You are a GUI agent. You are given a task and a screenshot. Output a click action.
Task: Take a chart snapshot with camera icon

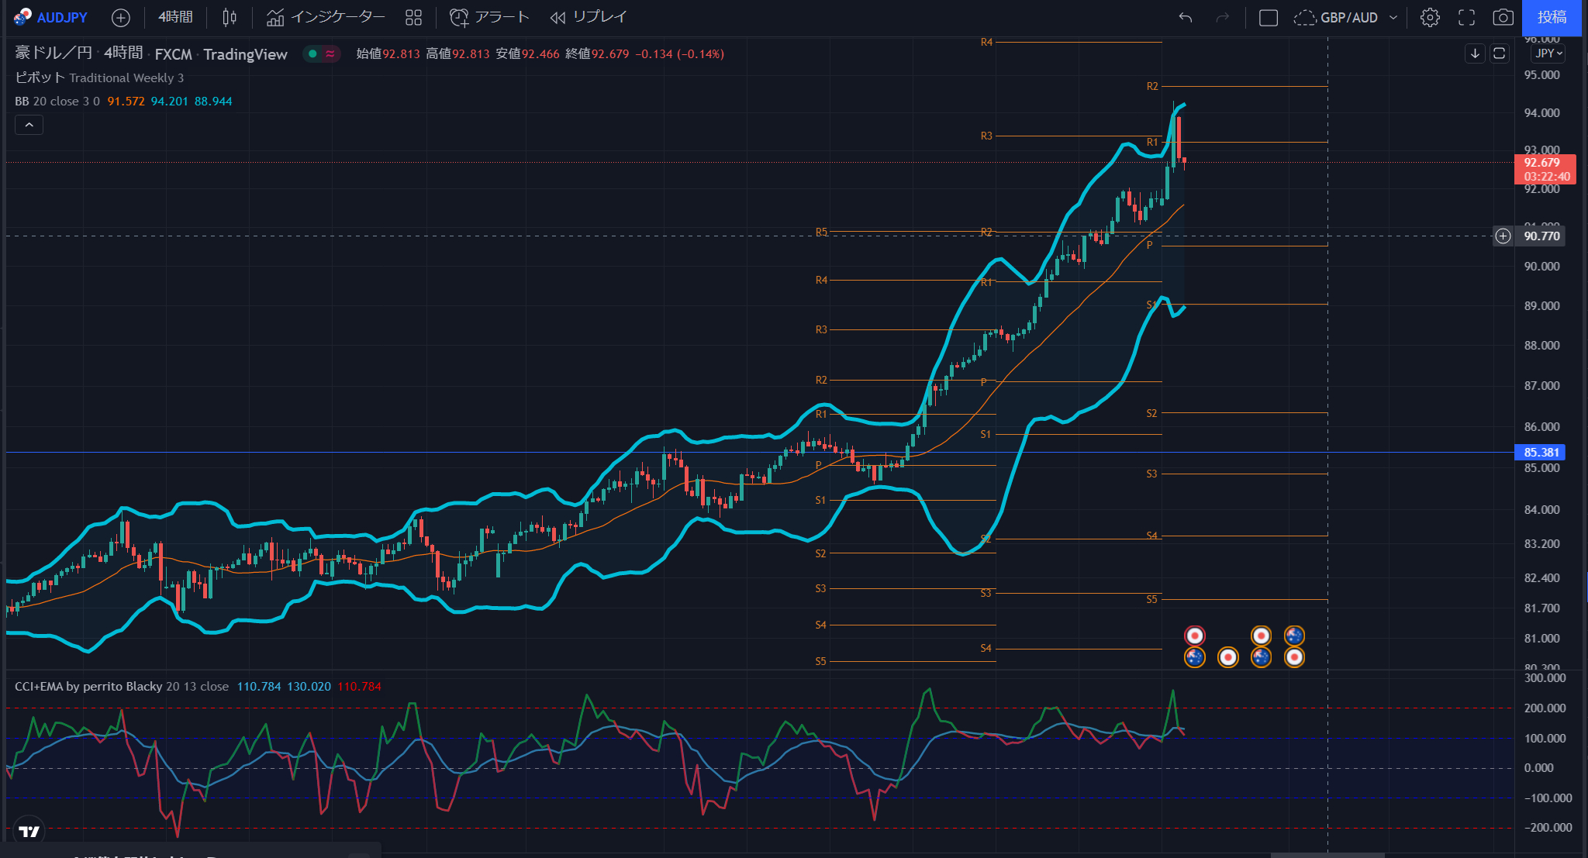click(x=1503, y=17)
